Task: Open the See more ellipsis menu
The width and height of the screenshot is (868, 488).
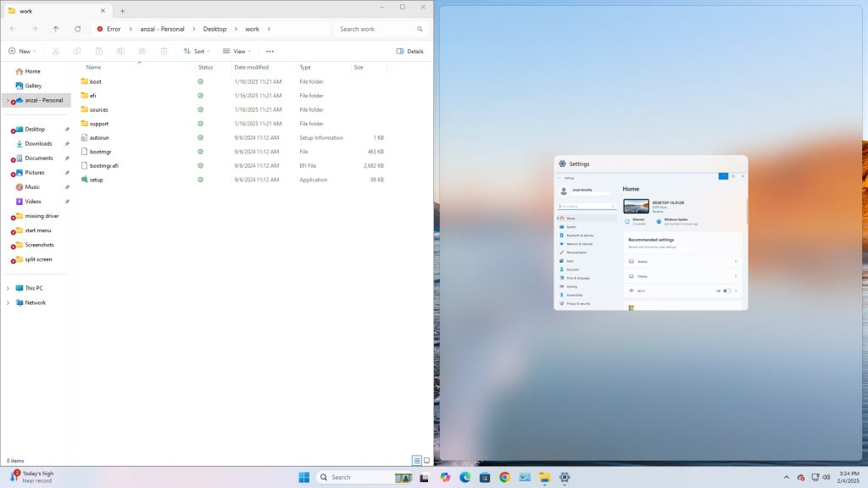Action: coord(270,51)
